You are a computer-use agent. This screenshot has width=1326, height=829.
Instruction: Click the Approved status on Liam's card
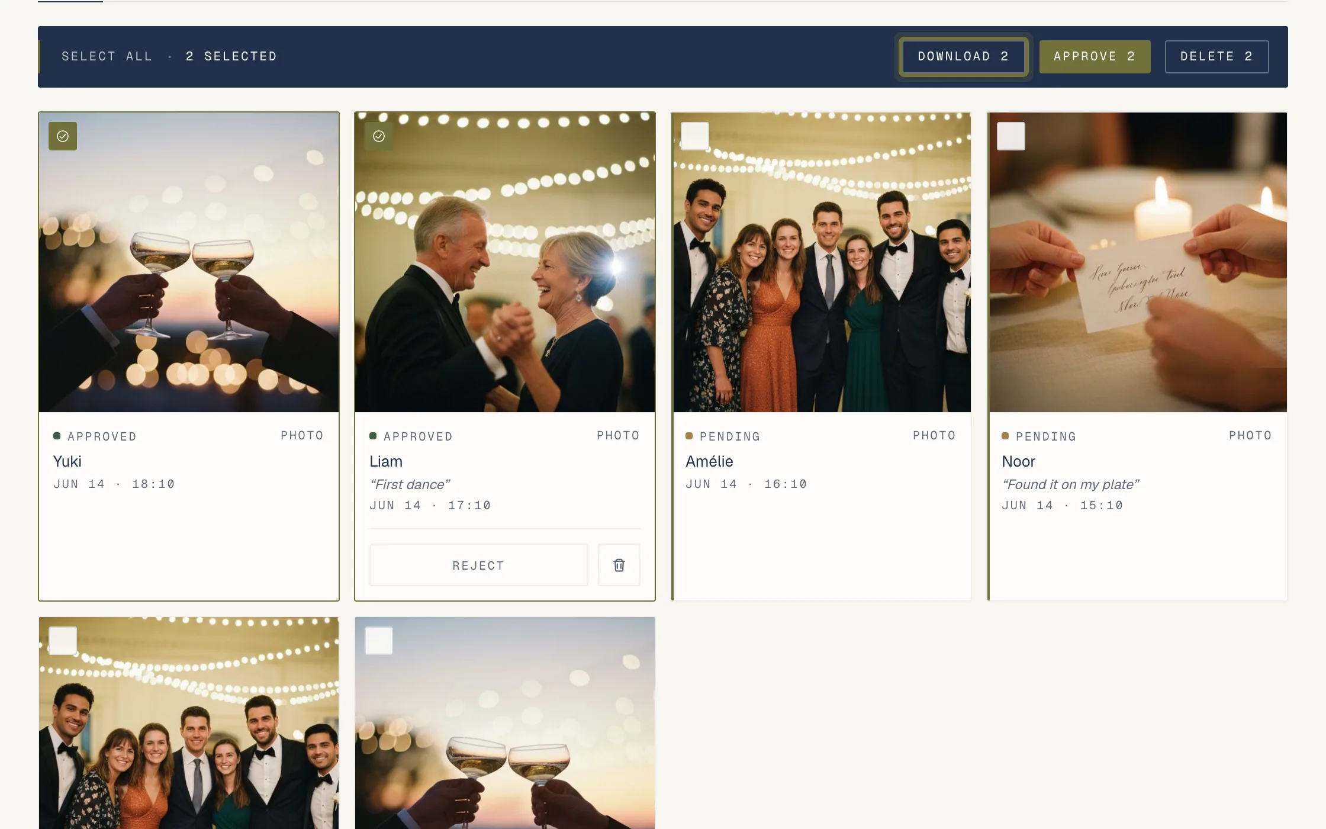pos(411,436)
